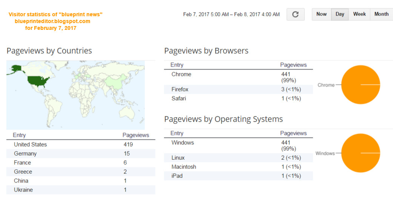Click the 15 pageviews value for Germany
Viewport: 393px width, 213px height.
127,154
